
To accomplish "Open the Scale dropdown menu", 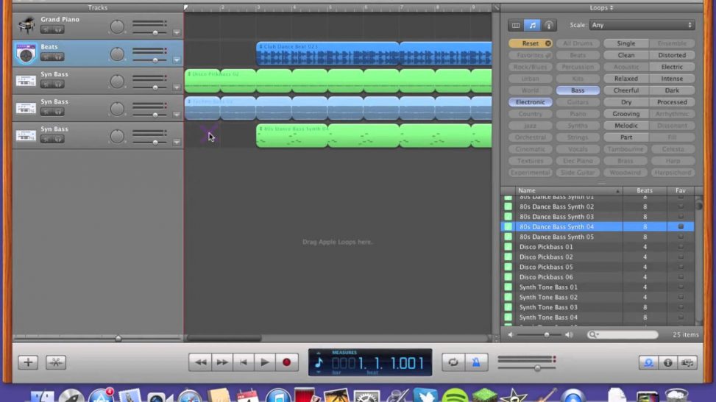I will point(642,25).
